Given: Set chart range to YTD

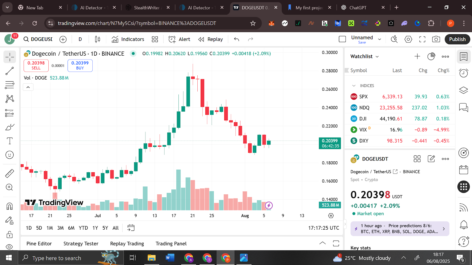Looking at the screenshot, I should (x=83, y=228).
